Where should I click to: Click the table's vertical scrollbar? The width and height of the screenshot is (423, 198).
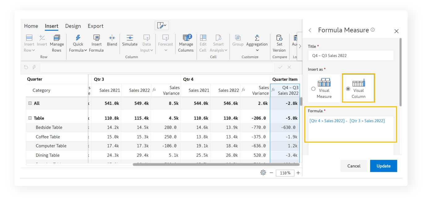301,101
